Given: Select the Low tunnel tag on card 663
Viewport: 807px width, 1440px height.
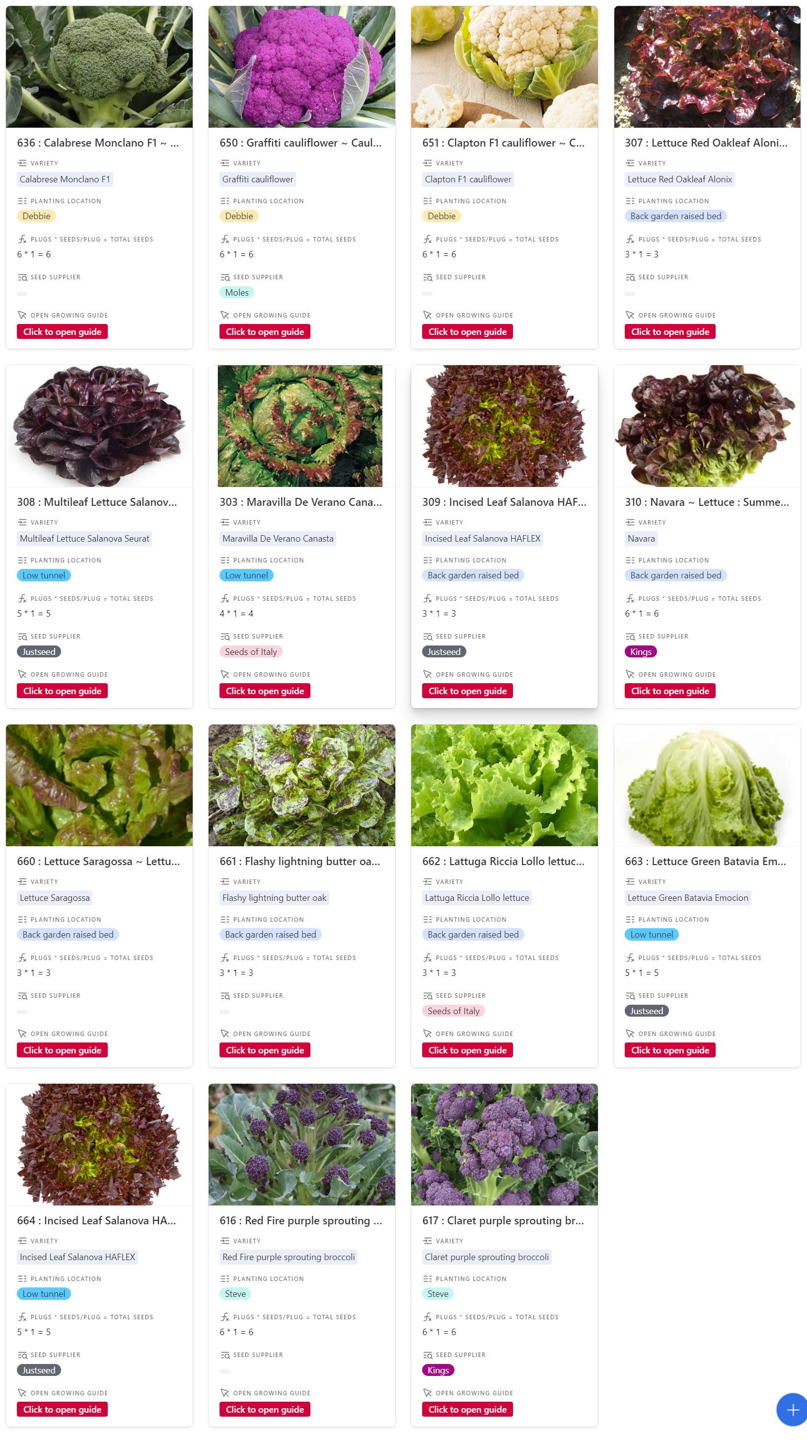Looking at the screenshot, I should tap(652, 934).
